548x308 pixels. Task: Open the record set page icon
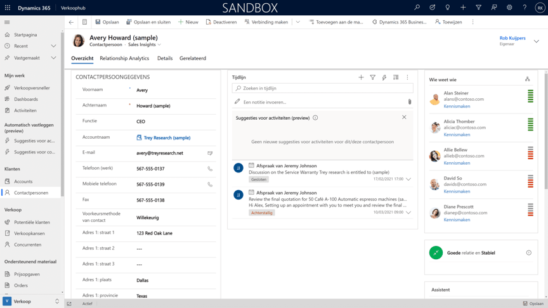[x=84, y=22]
